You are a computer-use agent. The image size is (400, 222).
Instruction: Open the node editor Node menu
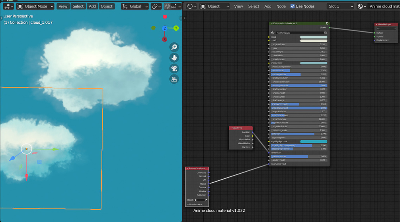tap(281, 6)
